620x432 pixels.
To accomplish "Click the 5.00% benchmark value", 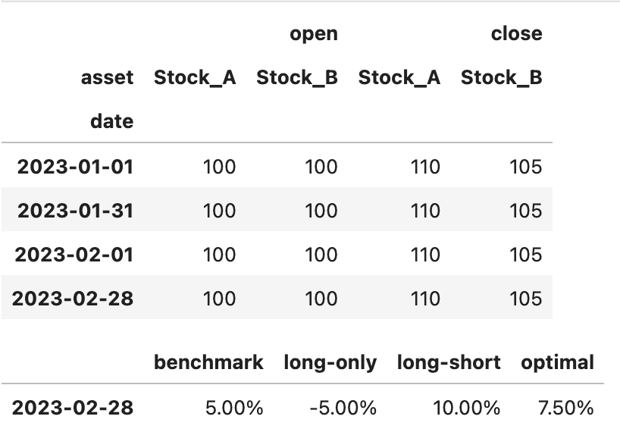I will tap(234, 409).
